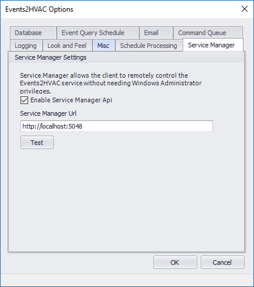
Task: Click into the Service Manager Url field
Action: point(116,126)
